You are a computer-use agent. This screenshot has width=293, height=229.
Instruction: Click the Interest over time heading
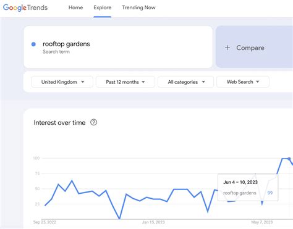pyautogui.click(x=59, y=123)
